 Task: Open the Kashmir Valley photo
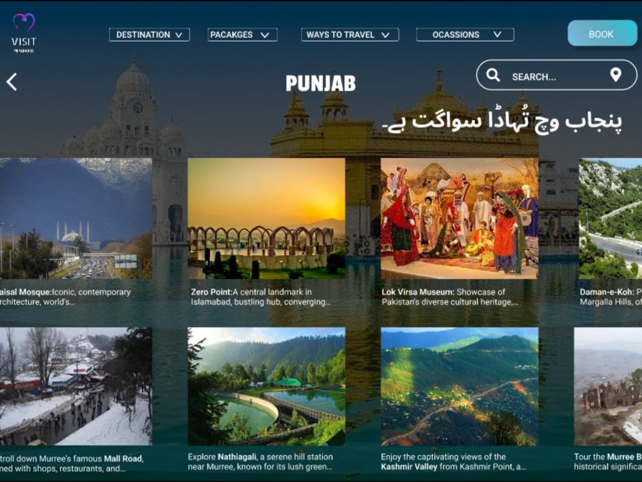pyautogui.click(x=460, y=386)
